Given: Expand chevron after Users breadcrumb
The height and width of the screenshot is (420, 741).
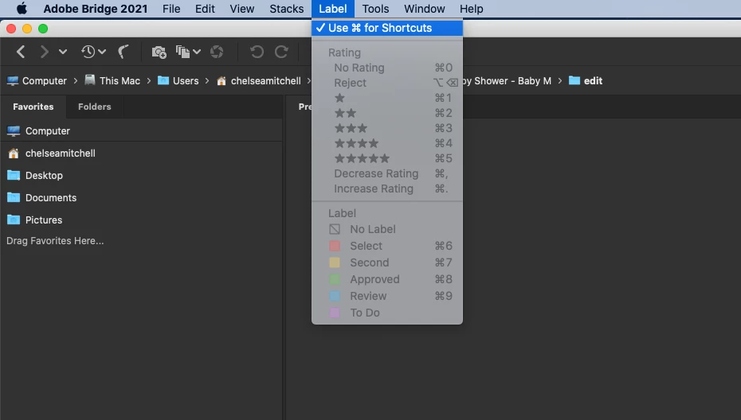Looking at the screenshot, I should click(x=207, y=80).
